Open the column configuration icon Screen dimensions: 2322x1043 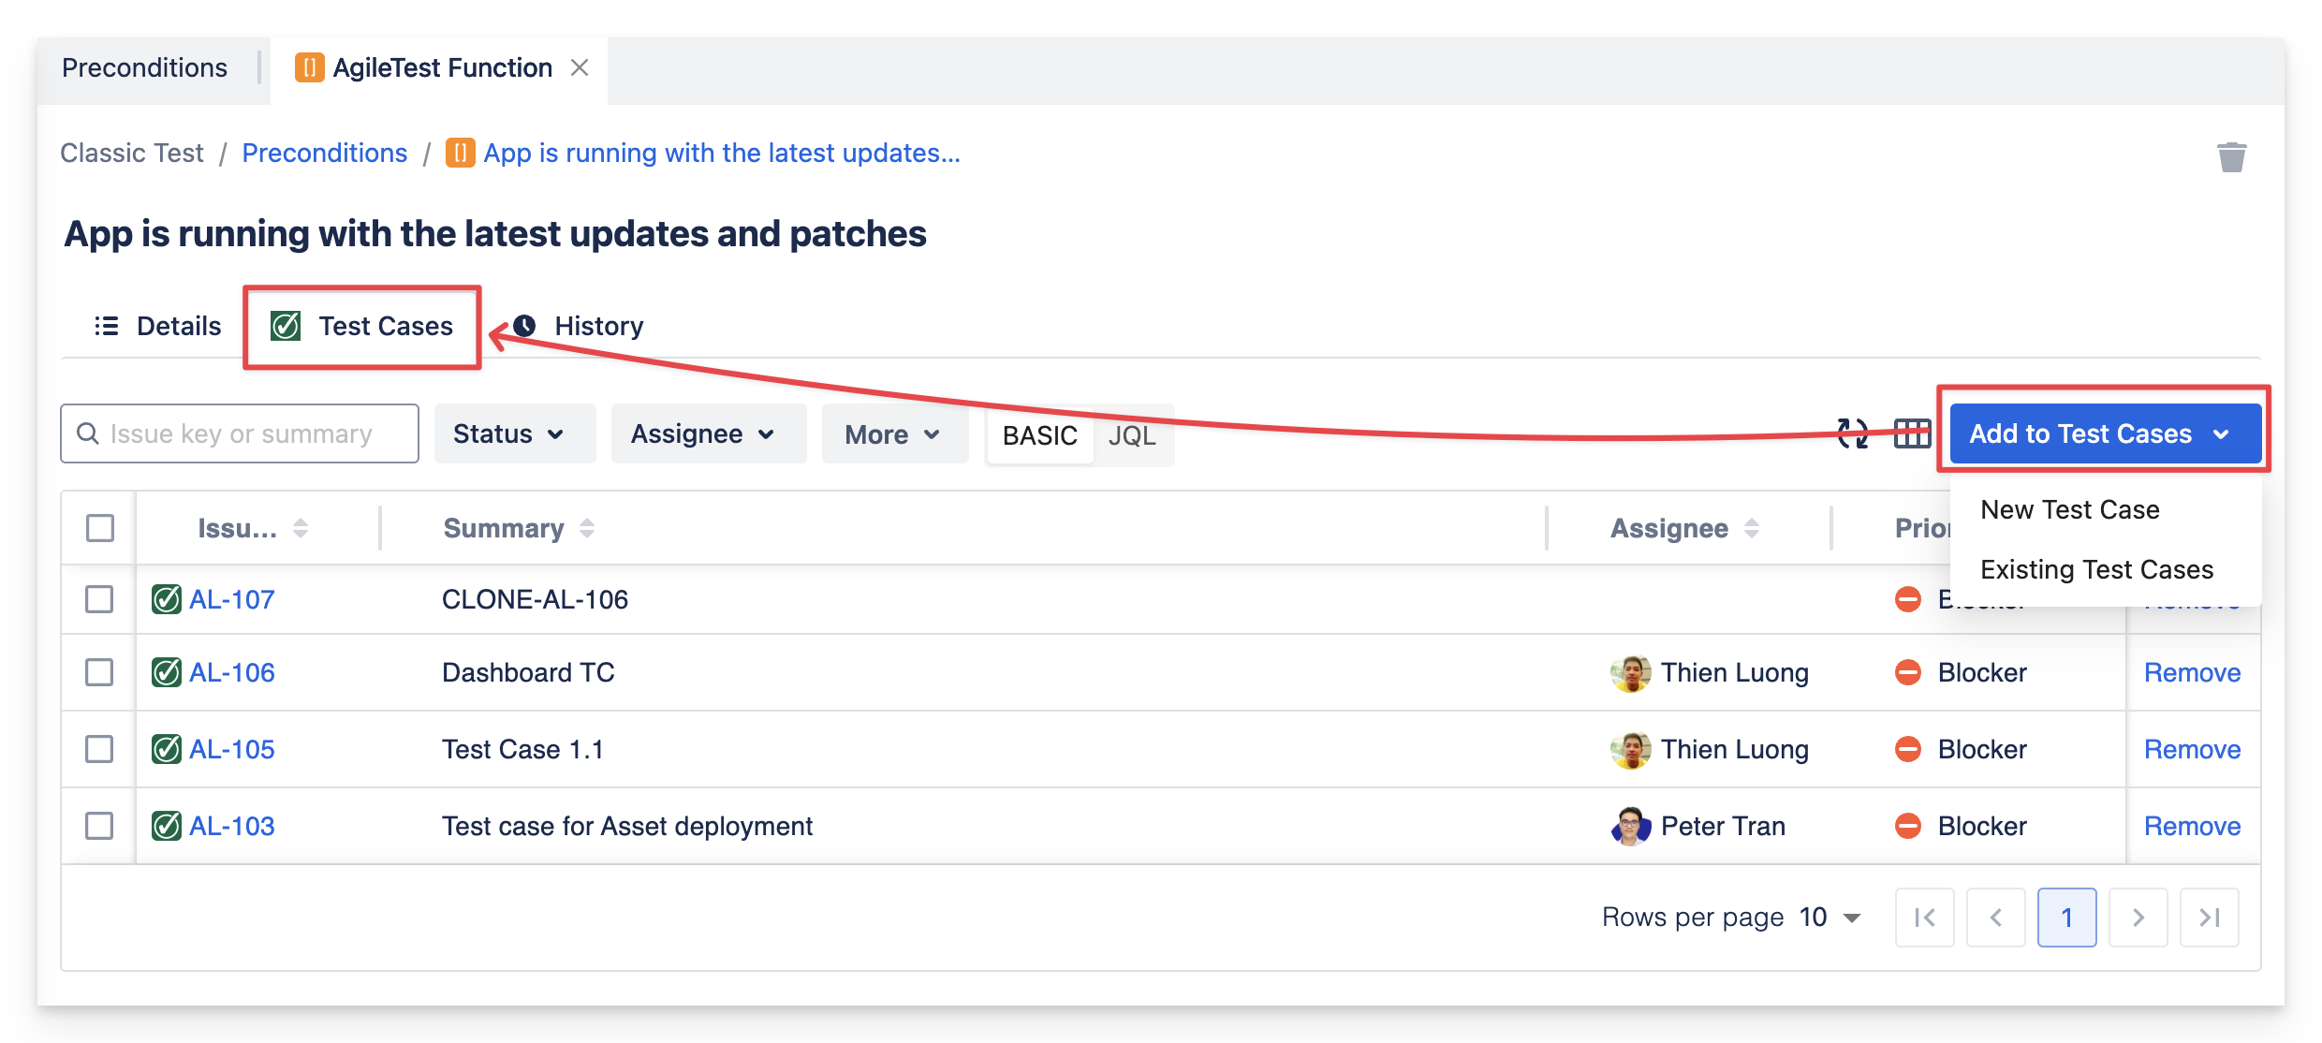coord(1912,433)
